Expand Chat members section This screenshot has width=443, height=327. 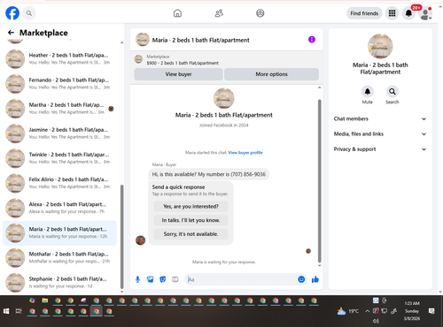(380, 118)
